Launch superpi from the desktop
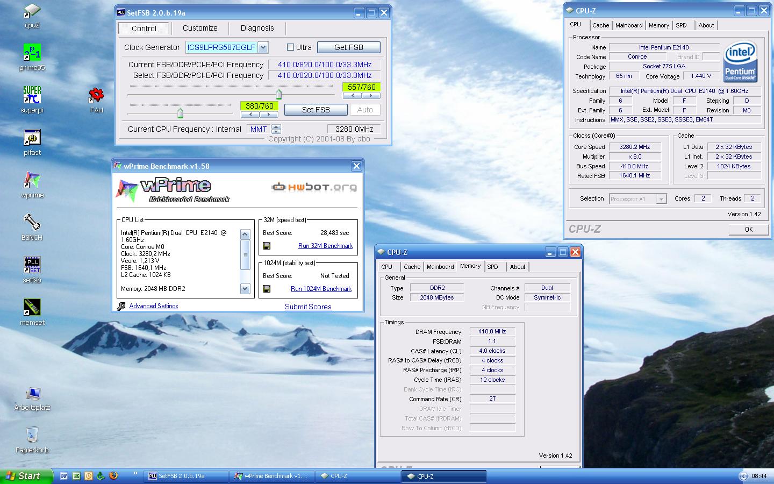 pyautogui.click(x=32, y=100)
